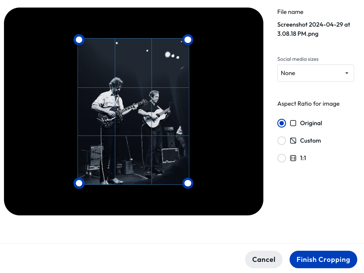The height and width of the screenshot is (273, 364).
Task: Click the bottom-left crop handle
Action: tap(79, 183)
